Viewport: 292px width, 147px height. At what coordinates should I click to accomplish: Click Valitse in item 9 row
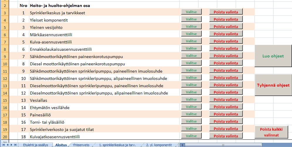(191, 70)
